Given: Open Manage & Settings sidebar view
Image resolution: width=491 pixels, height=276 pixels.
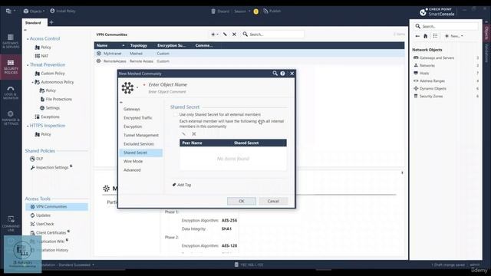Looking at the screenshot, I should click(11, 118).
